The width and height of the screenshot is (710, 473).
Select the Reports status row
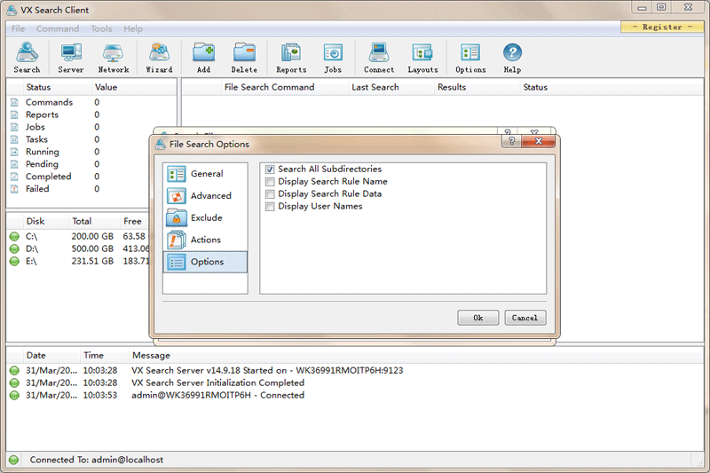click(91, 115)
